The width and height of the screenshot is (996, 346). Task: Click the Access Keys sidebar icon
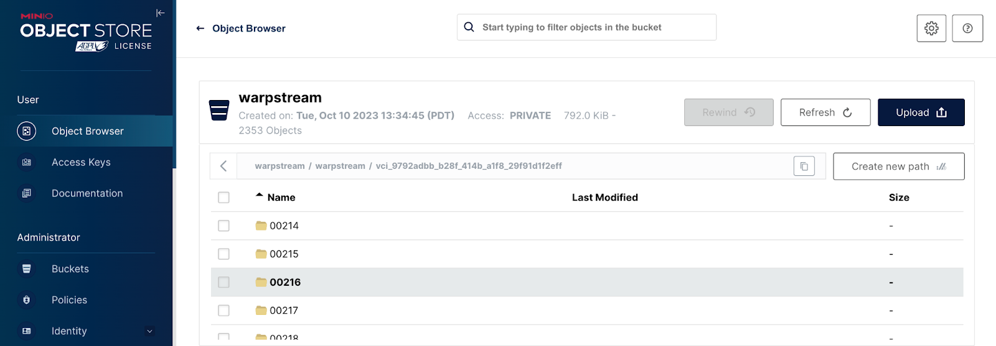pyautogui.click(x=27, y=162)
